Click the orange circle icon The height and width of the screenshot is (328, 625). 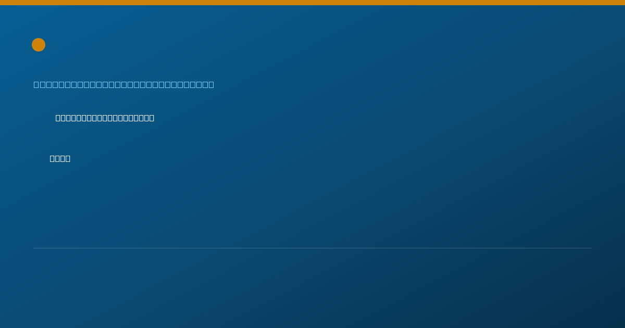click(39, 45)
